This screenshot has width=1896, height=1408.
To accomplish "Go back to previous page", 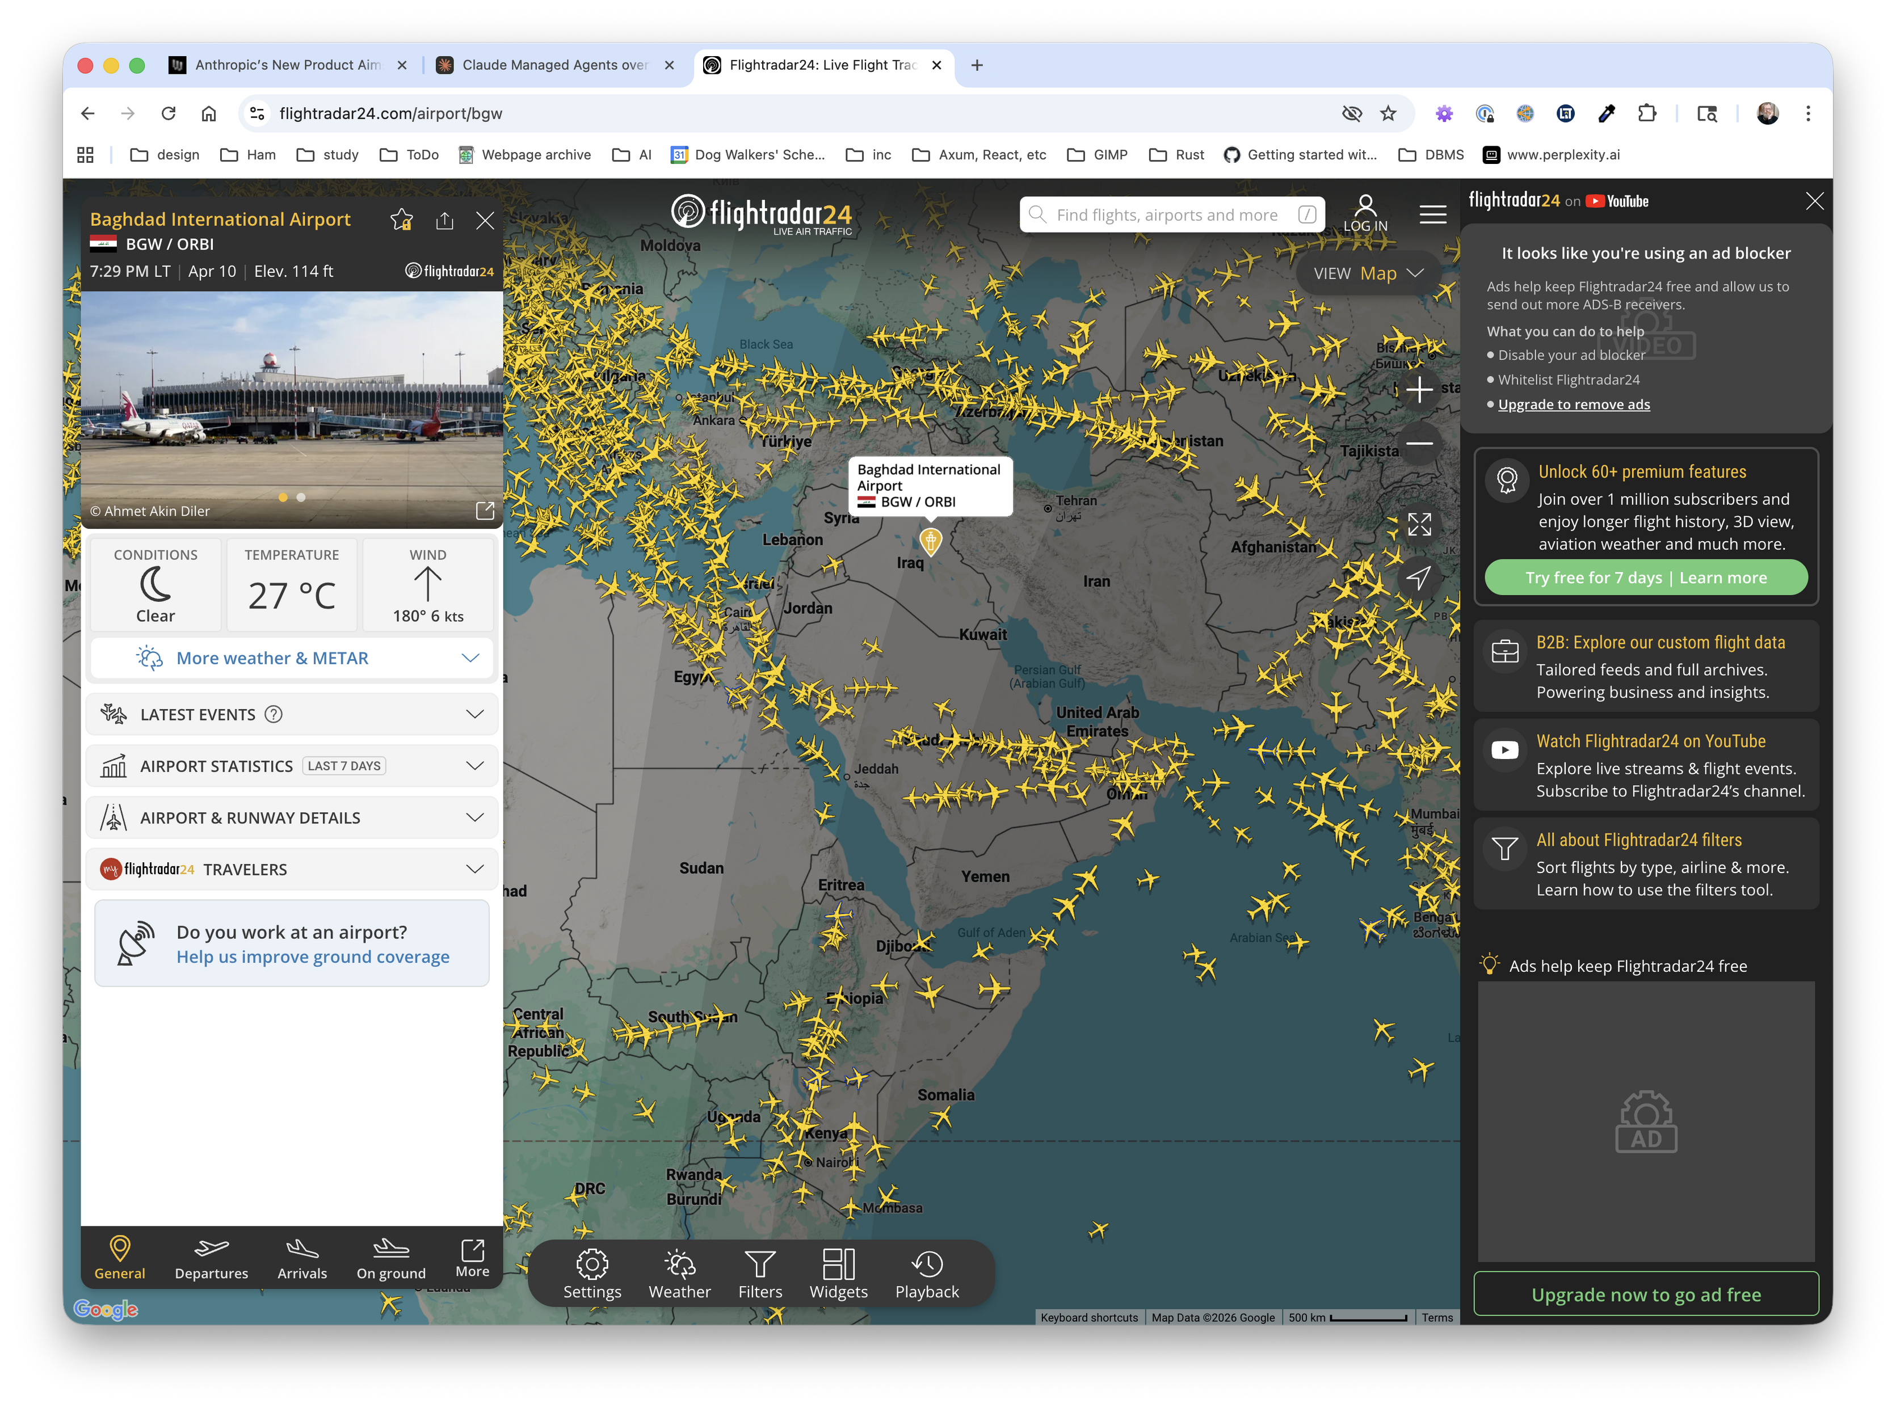I will tap(88, 113).
